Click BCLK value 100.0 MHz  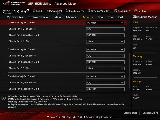(x=137, y=39)
